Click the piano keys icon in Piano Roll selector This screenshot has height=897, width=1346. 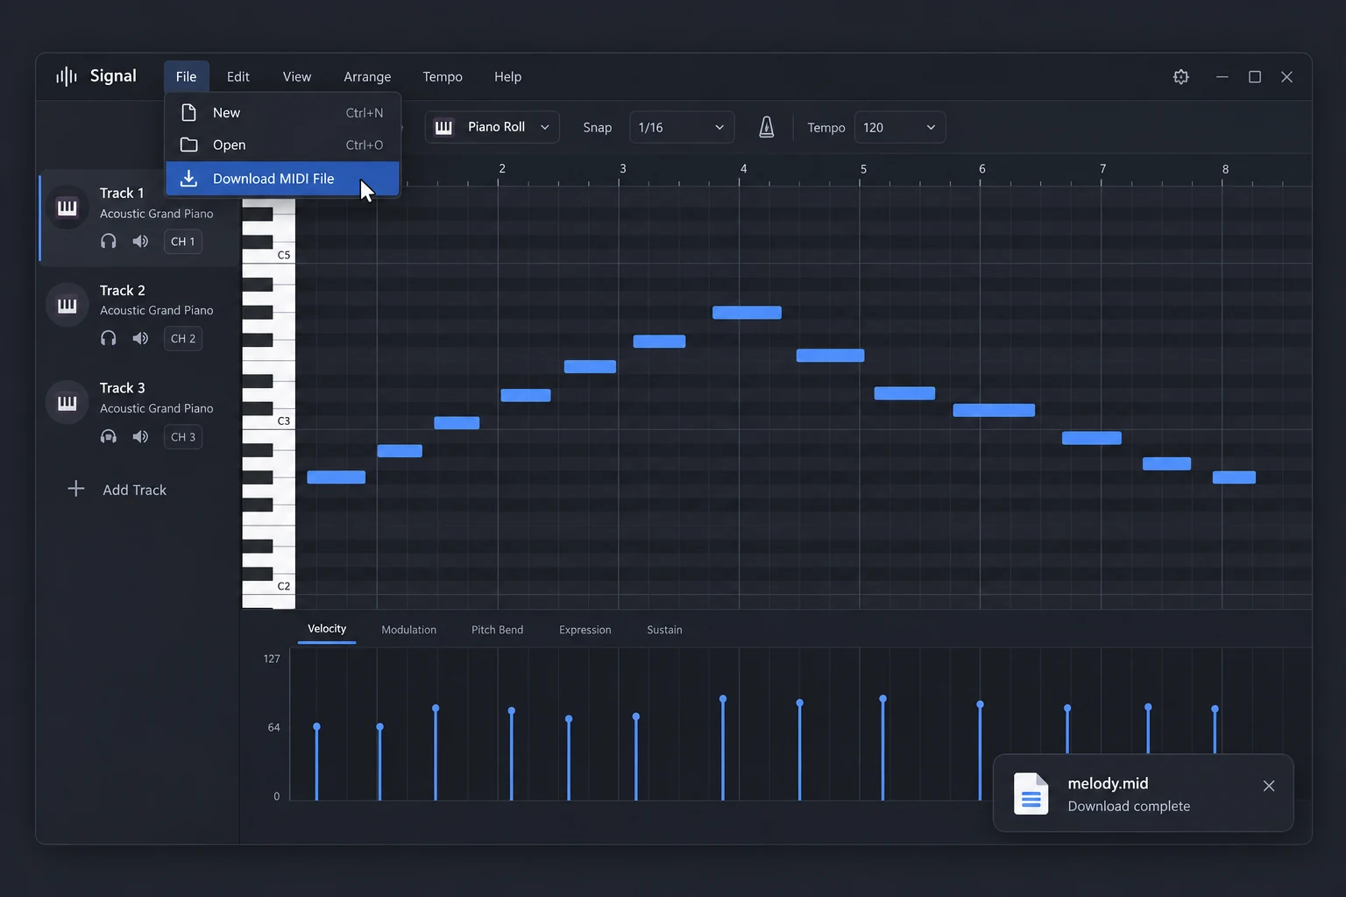[444, 127]
